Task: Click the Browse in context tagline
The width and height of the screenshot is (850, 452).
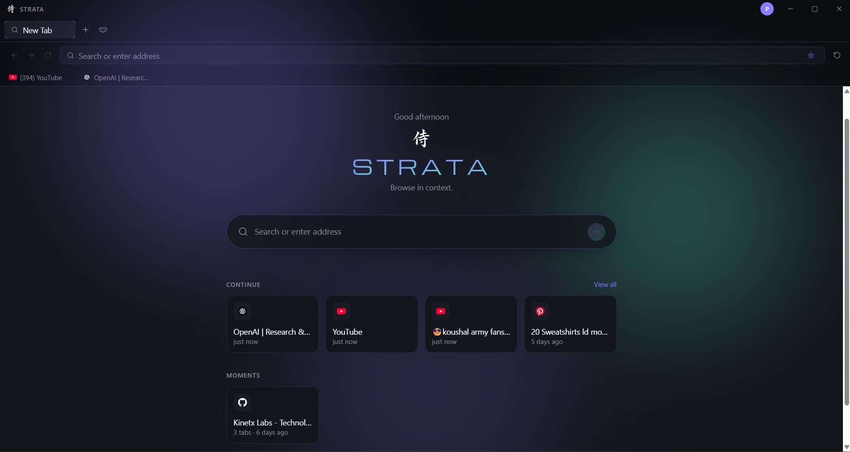Action: click(421, 188)
